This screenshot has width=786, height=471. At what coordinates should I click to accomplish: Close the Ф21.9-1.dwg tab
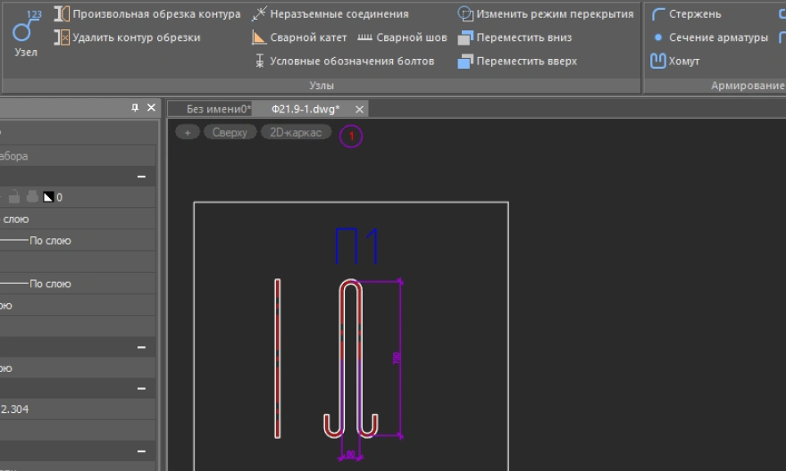click(x=360, y=109)
